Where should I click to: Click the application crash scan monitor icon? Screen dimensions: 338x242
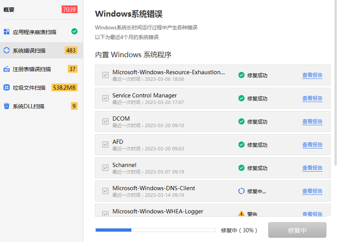(x=7, y=32)
